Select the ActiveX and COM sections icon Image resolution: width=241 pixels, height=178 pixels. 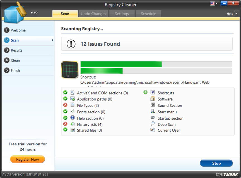pos(73,92)
